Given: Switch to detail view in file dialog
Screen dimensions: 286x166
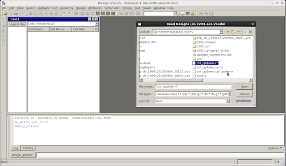Looking at the screenshot, I should 250,32.
